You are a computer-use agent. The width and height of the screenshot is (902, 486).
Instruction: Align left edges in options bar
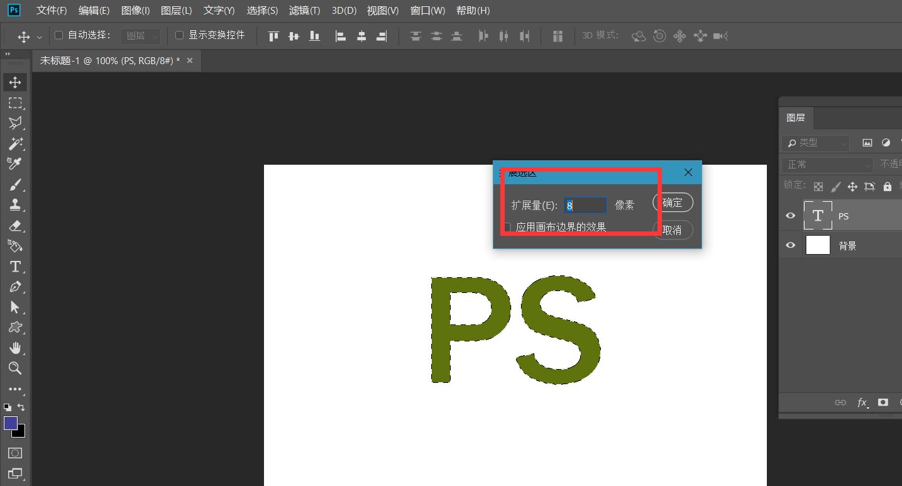tap(341, 36)
